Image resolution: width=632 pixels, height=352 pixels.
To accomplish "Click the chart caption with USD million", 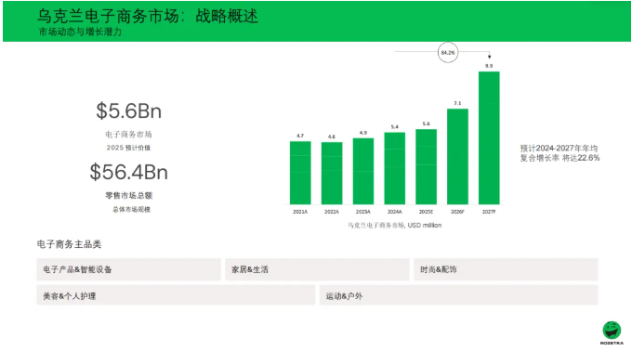I will [395, 225].
